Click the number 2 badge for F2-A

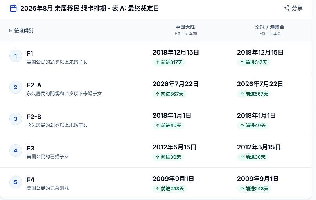tap(16, 87)
